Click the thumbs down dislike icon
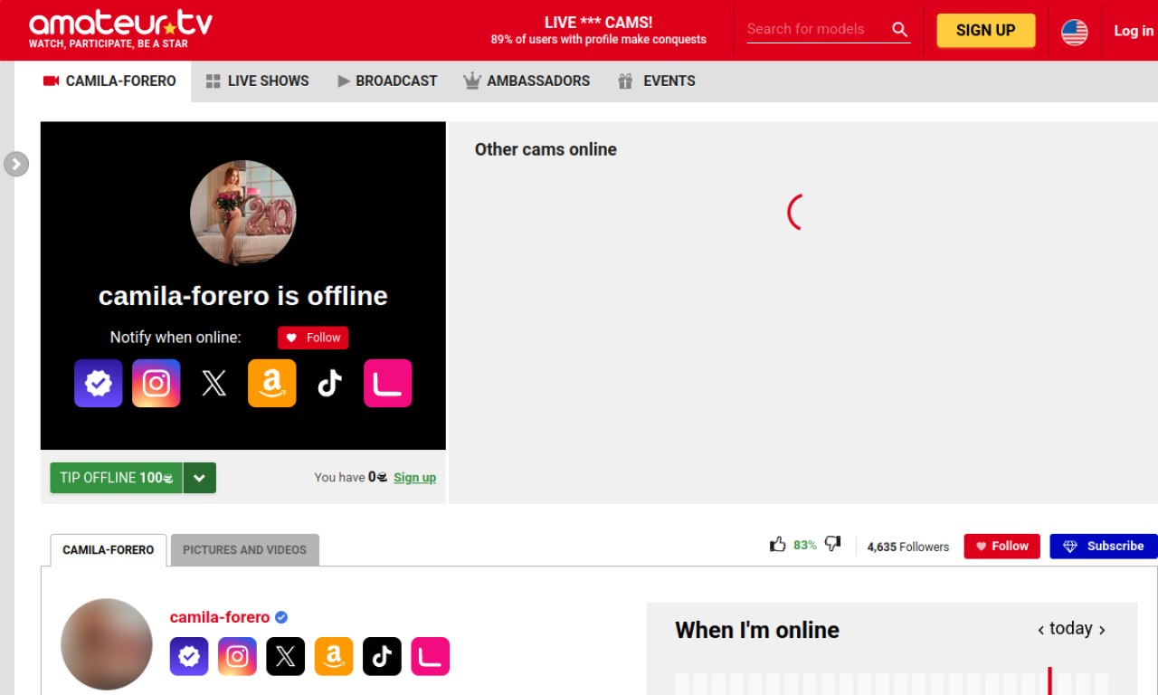This screenshot has width=1158, height=695. [x=832, y=544]
